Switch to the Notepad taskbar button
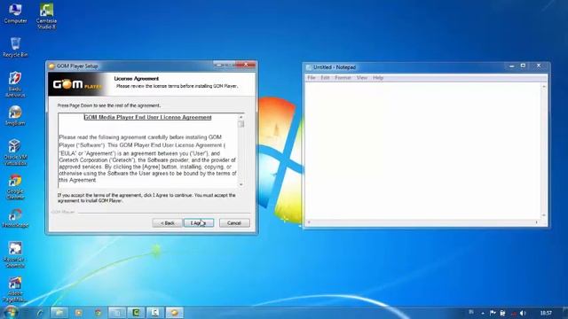568x319 pixels. pyautogui.click(x=116, y=313)
